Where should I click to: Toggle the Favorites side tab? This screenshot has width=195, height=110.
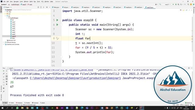1,97
